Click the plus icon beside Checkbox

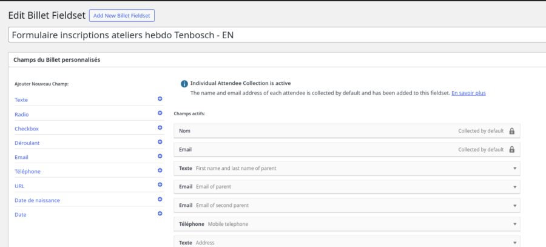coord(160,128)
